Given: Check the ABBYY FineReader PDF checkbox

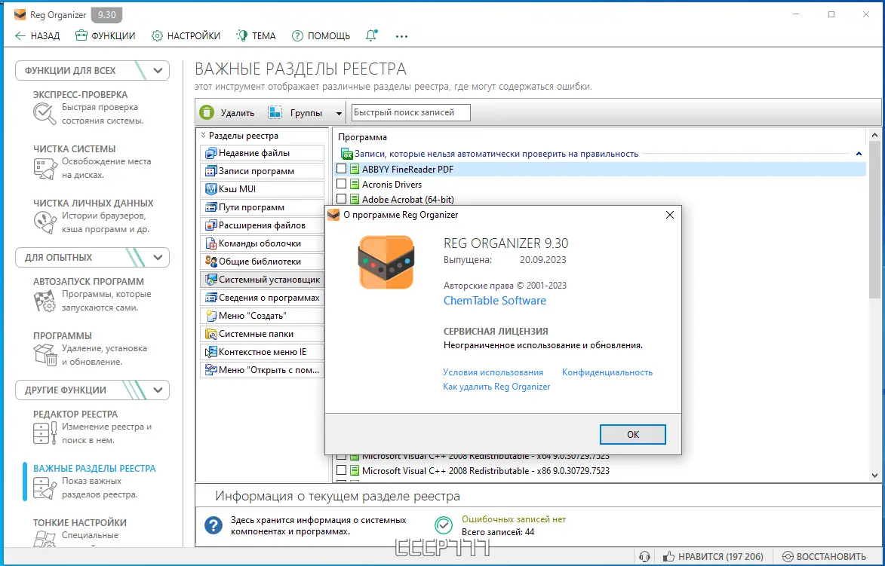Looking at the screenshot, I should (342, 169).
